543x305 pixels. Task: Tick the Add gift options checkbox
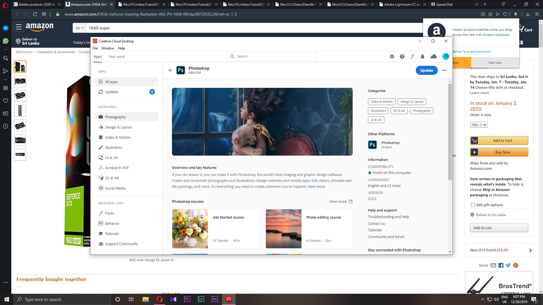(473, 205)
